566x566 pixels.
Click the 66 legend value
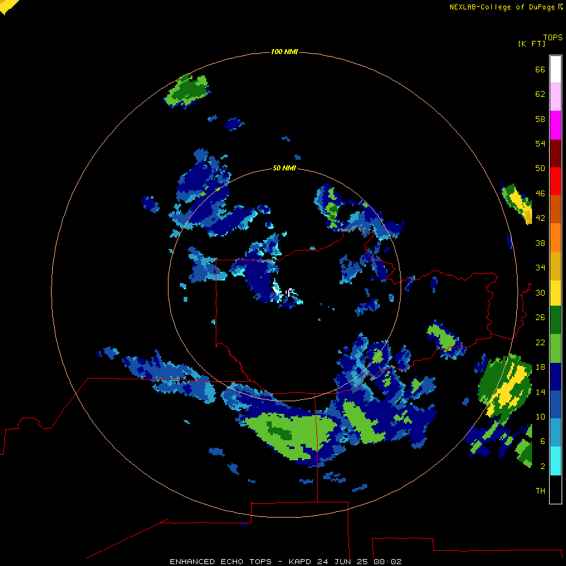[x=540, y=70]
